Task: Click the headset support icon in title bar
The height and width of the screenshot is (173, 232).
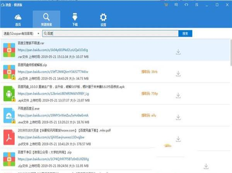Action: tap(186, 5)
